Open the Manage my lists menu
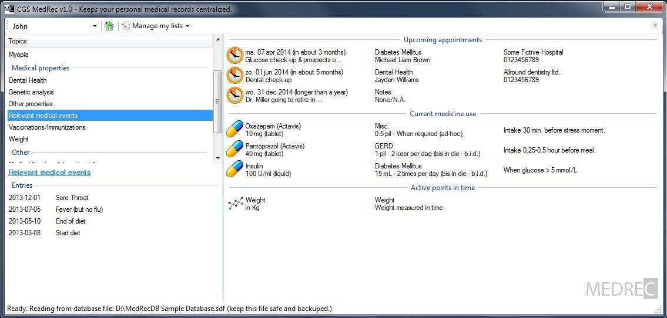The image size is (667, 318). click(156, 26)
